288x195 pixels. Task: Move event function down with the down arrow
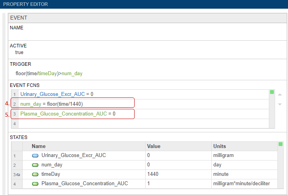(x=279, y=104)
